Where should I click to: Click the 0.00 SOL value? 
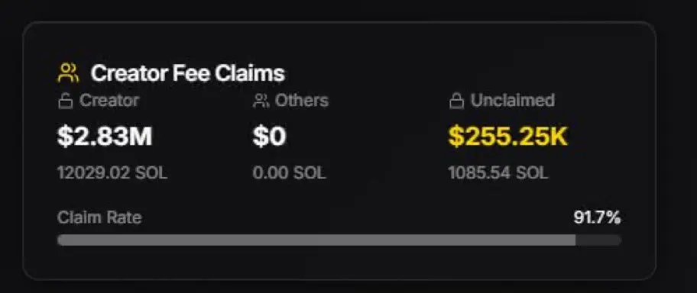[x=290, y=172]
